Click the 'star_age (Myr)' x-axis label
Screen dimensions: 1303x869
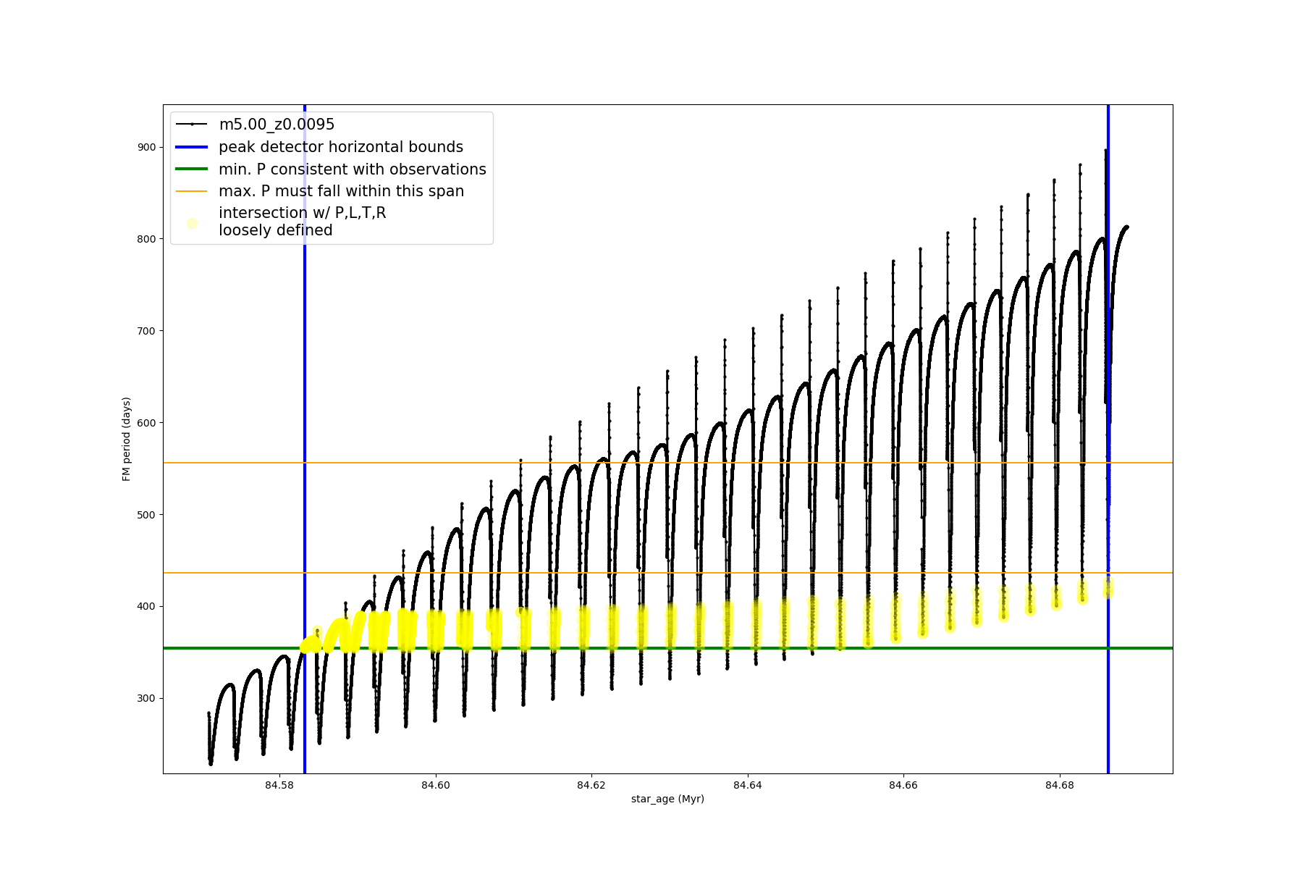[667, 799]
